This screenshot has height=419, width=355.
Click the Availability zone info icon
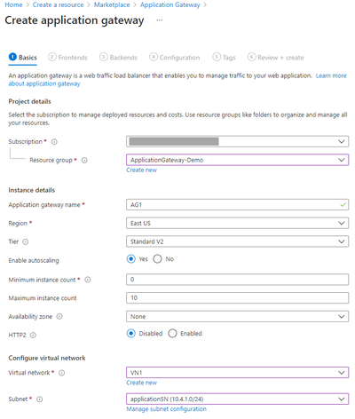click(59, 317)
